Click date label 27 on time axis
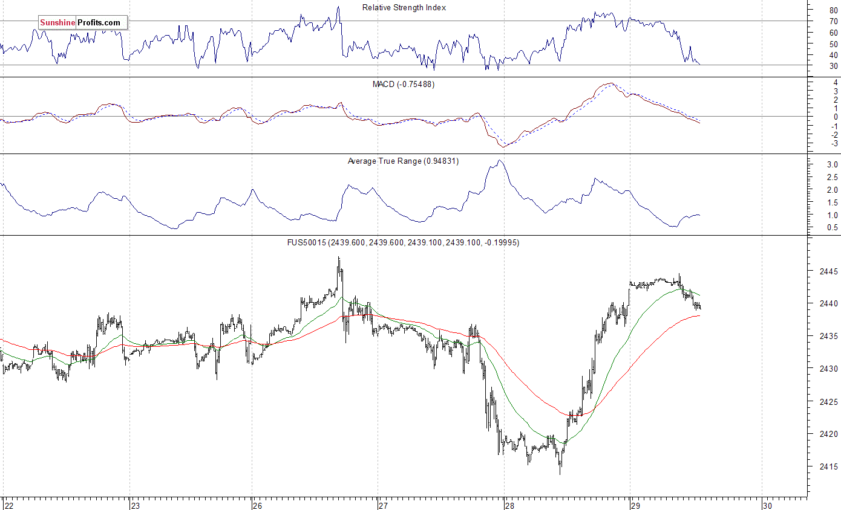This screenshot has width=841, height=510. (x=382, y=505)
